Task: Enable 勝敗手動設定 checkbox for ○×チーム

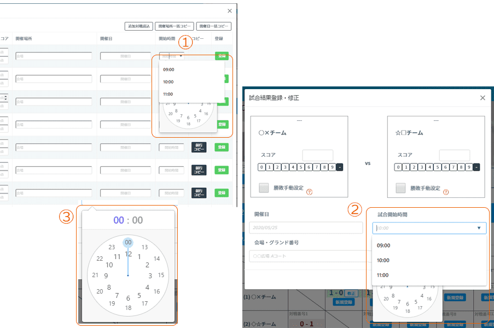Action: 264,188
